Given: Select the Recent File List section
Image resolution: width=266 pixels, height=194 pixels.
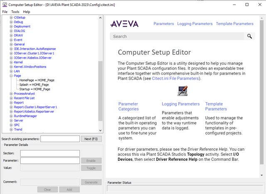Looking at the screenshot, I should pos(24,98).
